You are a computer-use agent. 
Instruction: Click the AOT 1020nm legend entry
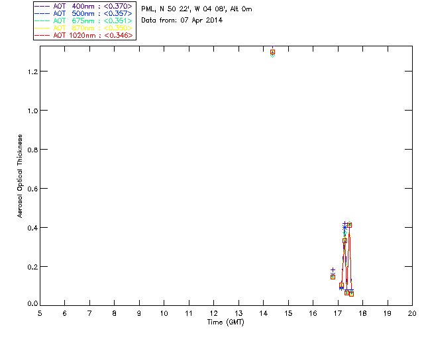tap(83, 35)
